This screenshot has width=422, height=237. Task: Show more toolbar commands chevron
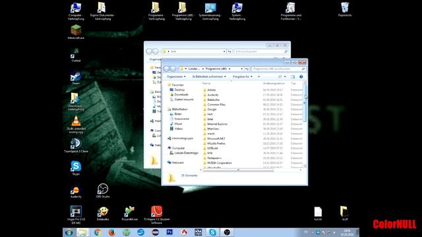(258, 76)
